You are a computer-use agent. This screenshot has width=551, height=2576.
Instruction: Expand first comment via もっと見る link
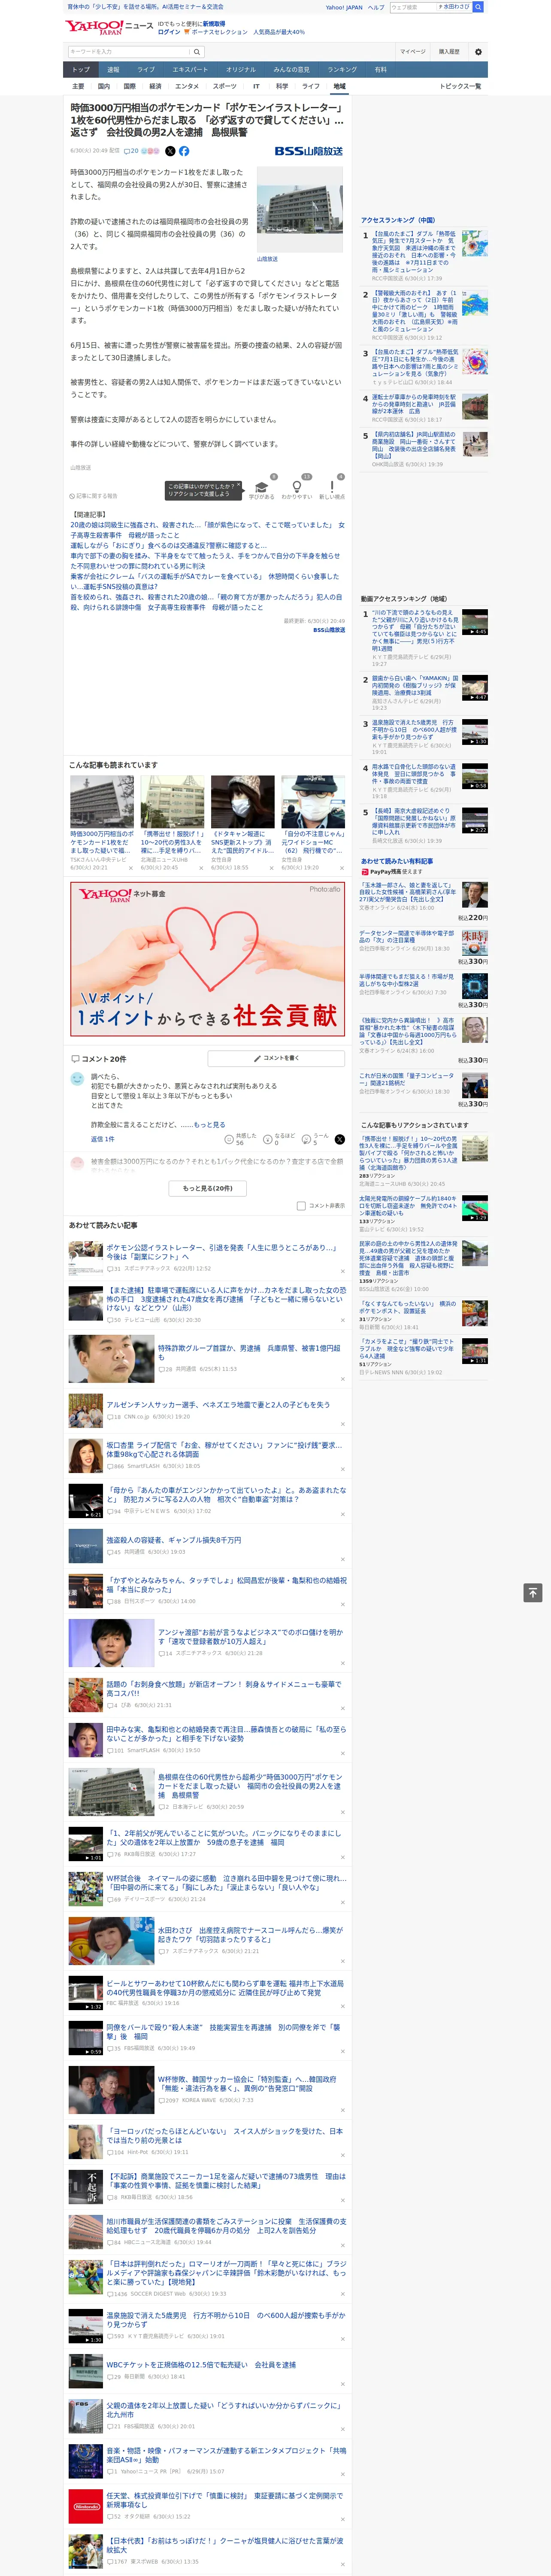click(209, 1124)
